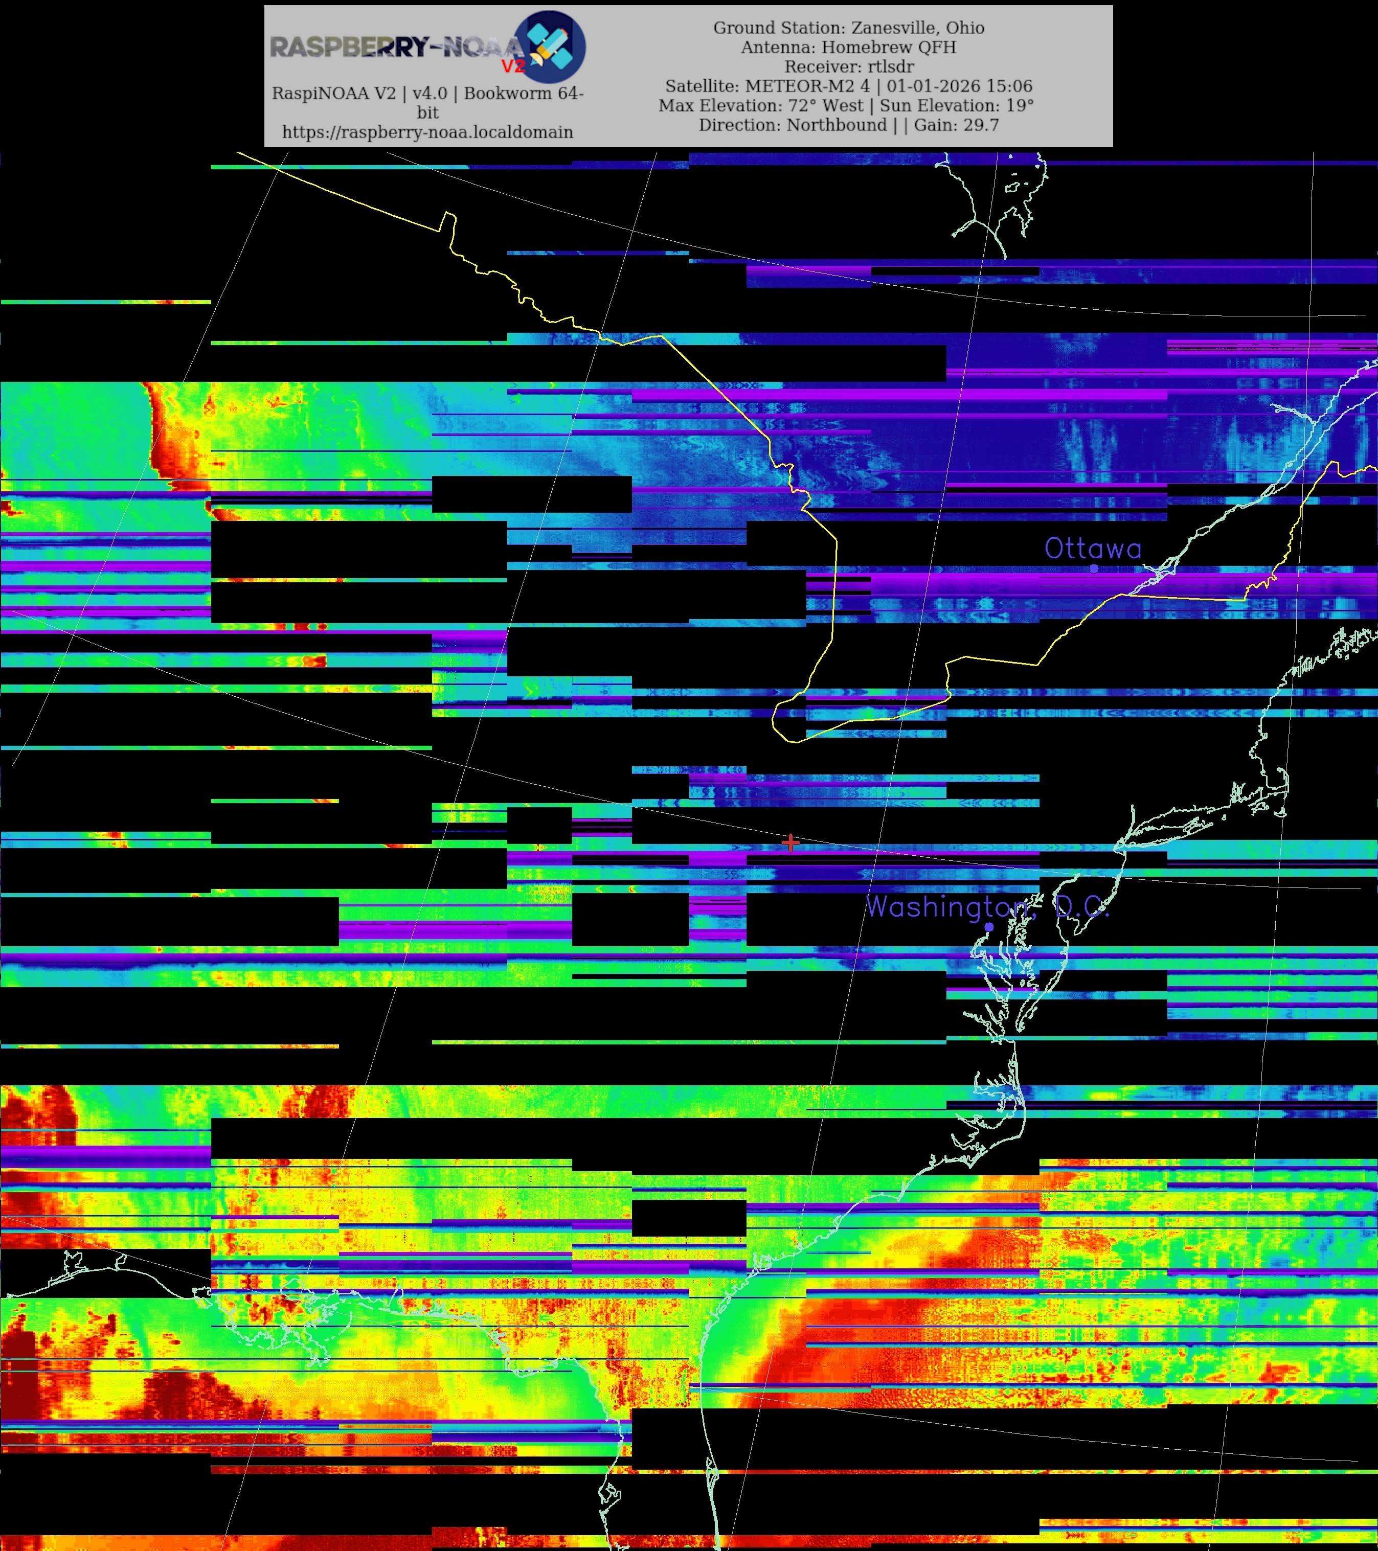Click the RaspiNOAA V2 v4.0 Bookworm version text

click(427, 94)
